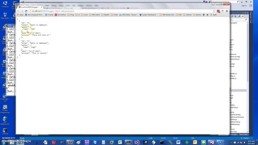Click the gear bookmark icon
Viewport: 258px width, 145px height.
click(x=204, y=15)
